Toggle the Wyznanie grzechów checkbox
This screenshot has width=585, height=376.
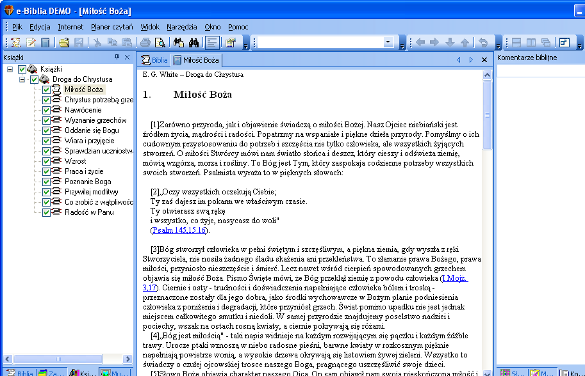click(x=46, y=120)
